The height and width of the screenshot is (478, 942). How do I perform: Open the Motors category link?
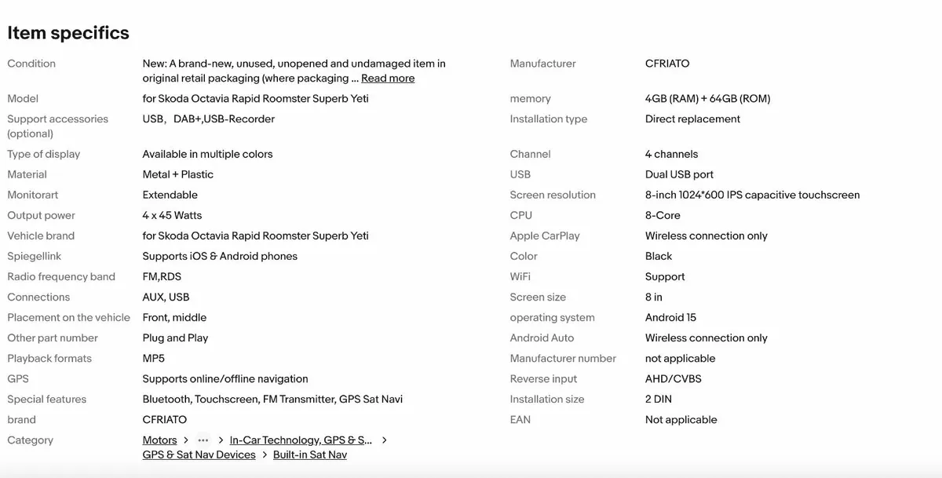point(159,440)
